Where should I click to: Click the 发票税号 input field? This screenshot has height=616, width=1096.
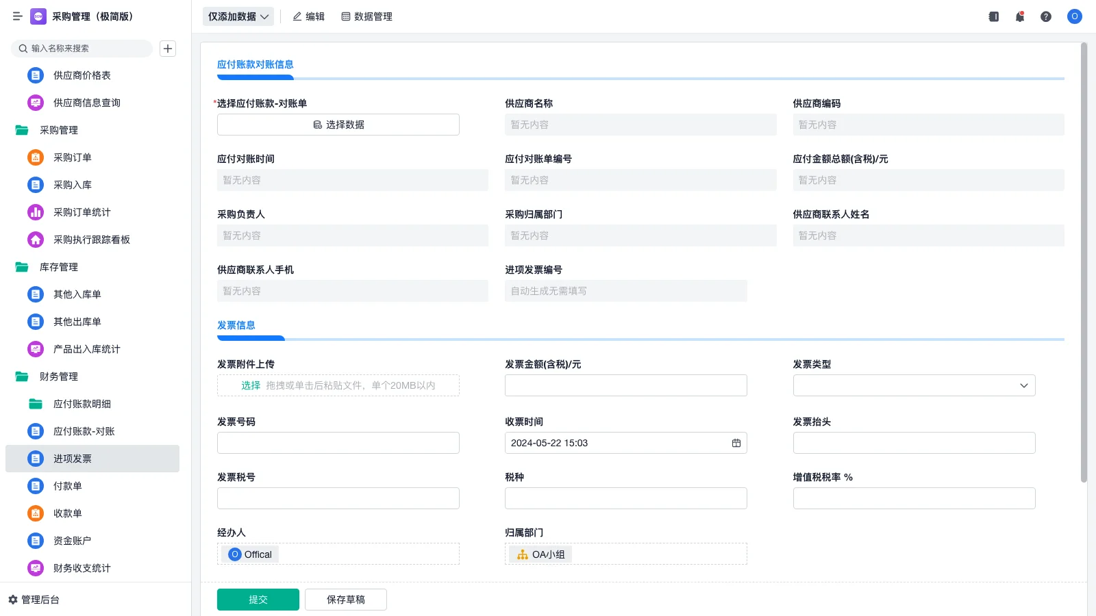[338, 498]
